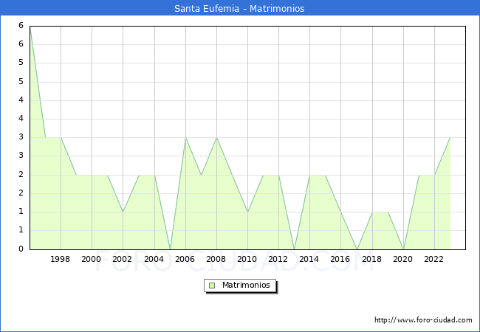The image size is (480, 332).
Task: Click the 2020 x-axis year label
Action: click(403, 259)
